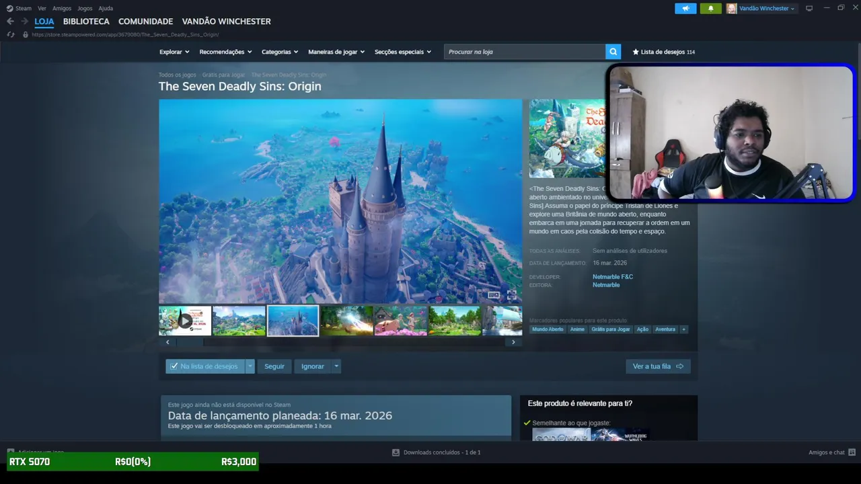
Task: Click the plus button after Aventura tag
Action: [x=683, y=329]
